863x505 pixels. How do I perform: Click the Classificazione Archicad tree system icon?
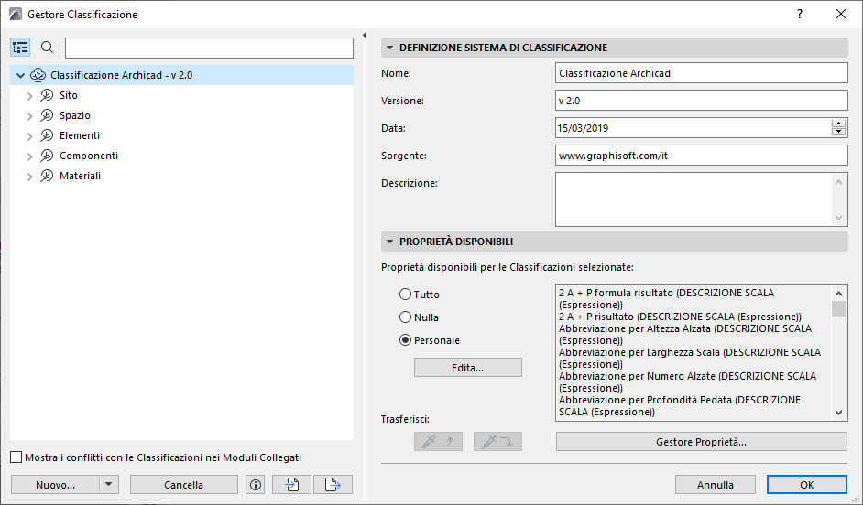[38, 75]
